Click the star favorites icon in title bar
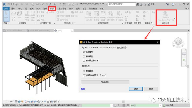 click(x=145, y=4)
